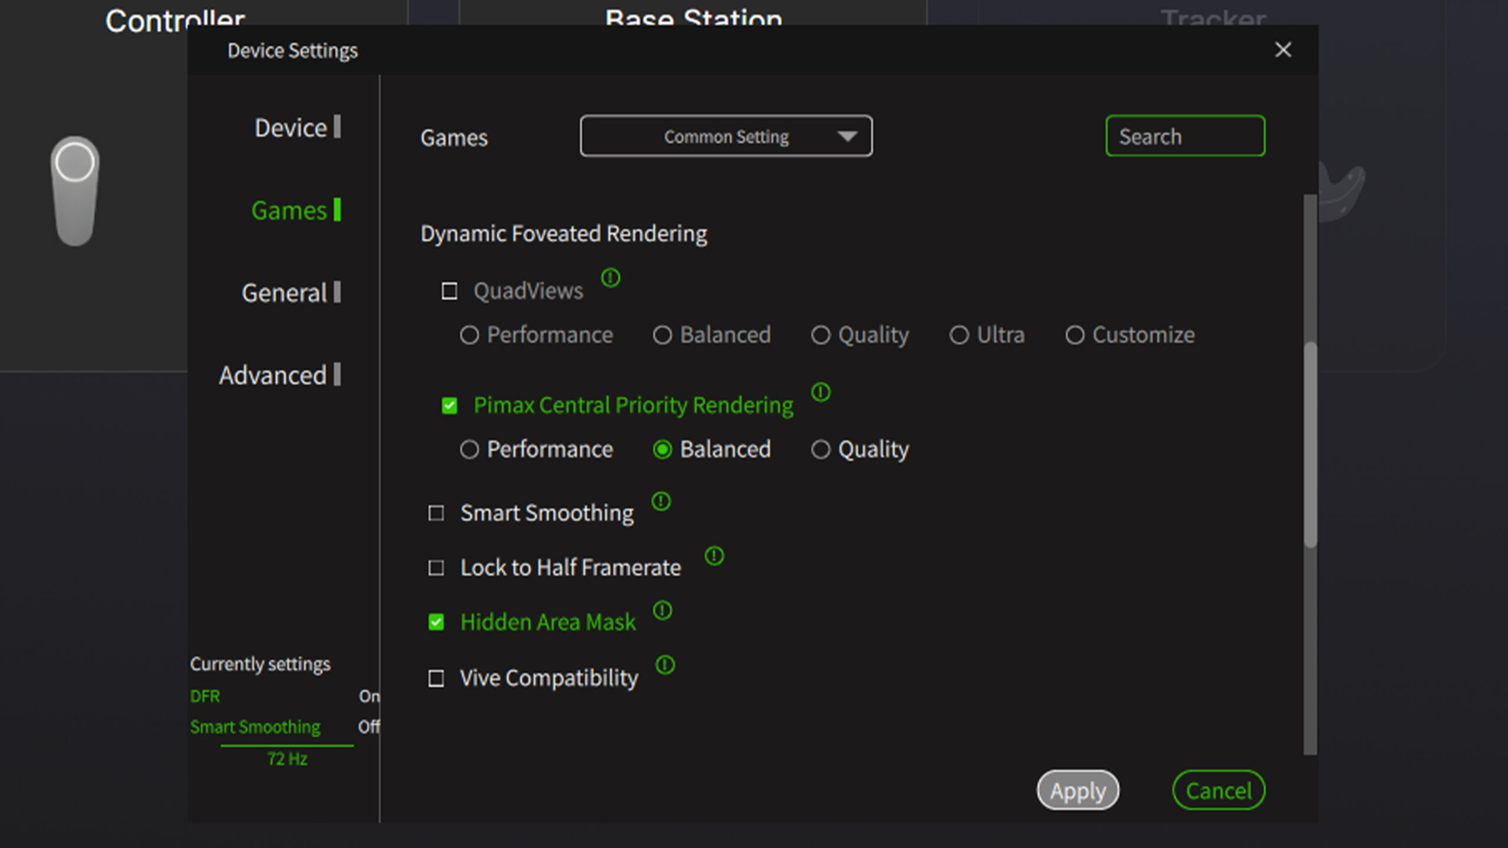Disable Hidden Area Mask checkbox
The image size is (1508, 848).
436,622
